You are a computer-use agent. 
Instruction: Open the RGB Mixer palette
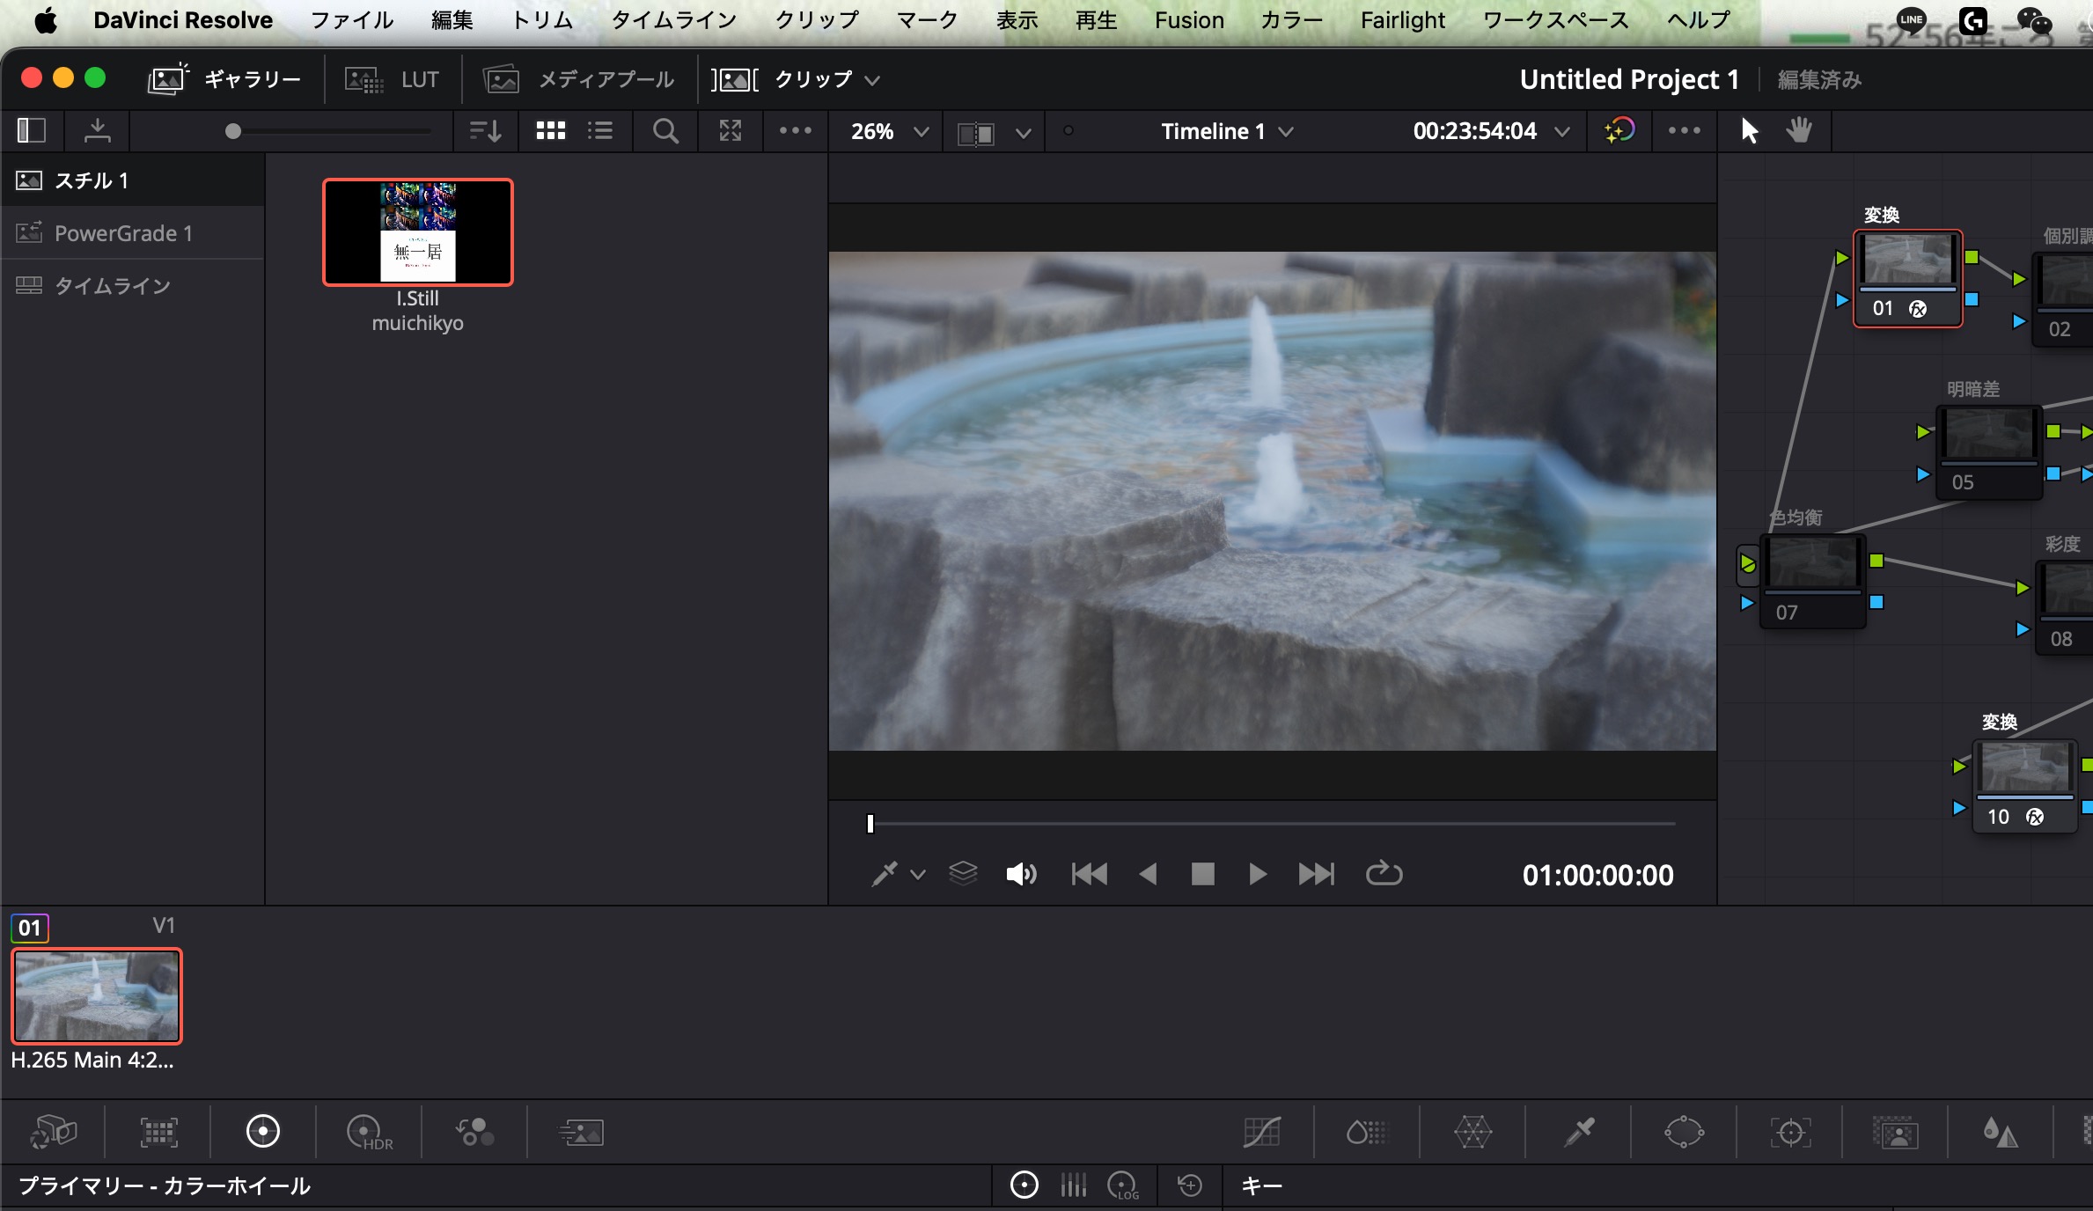point(475,1132)
